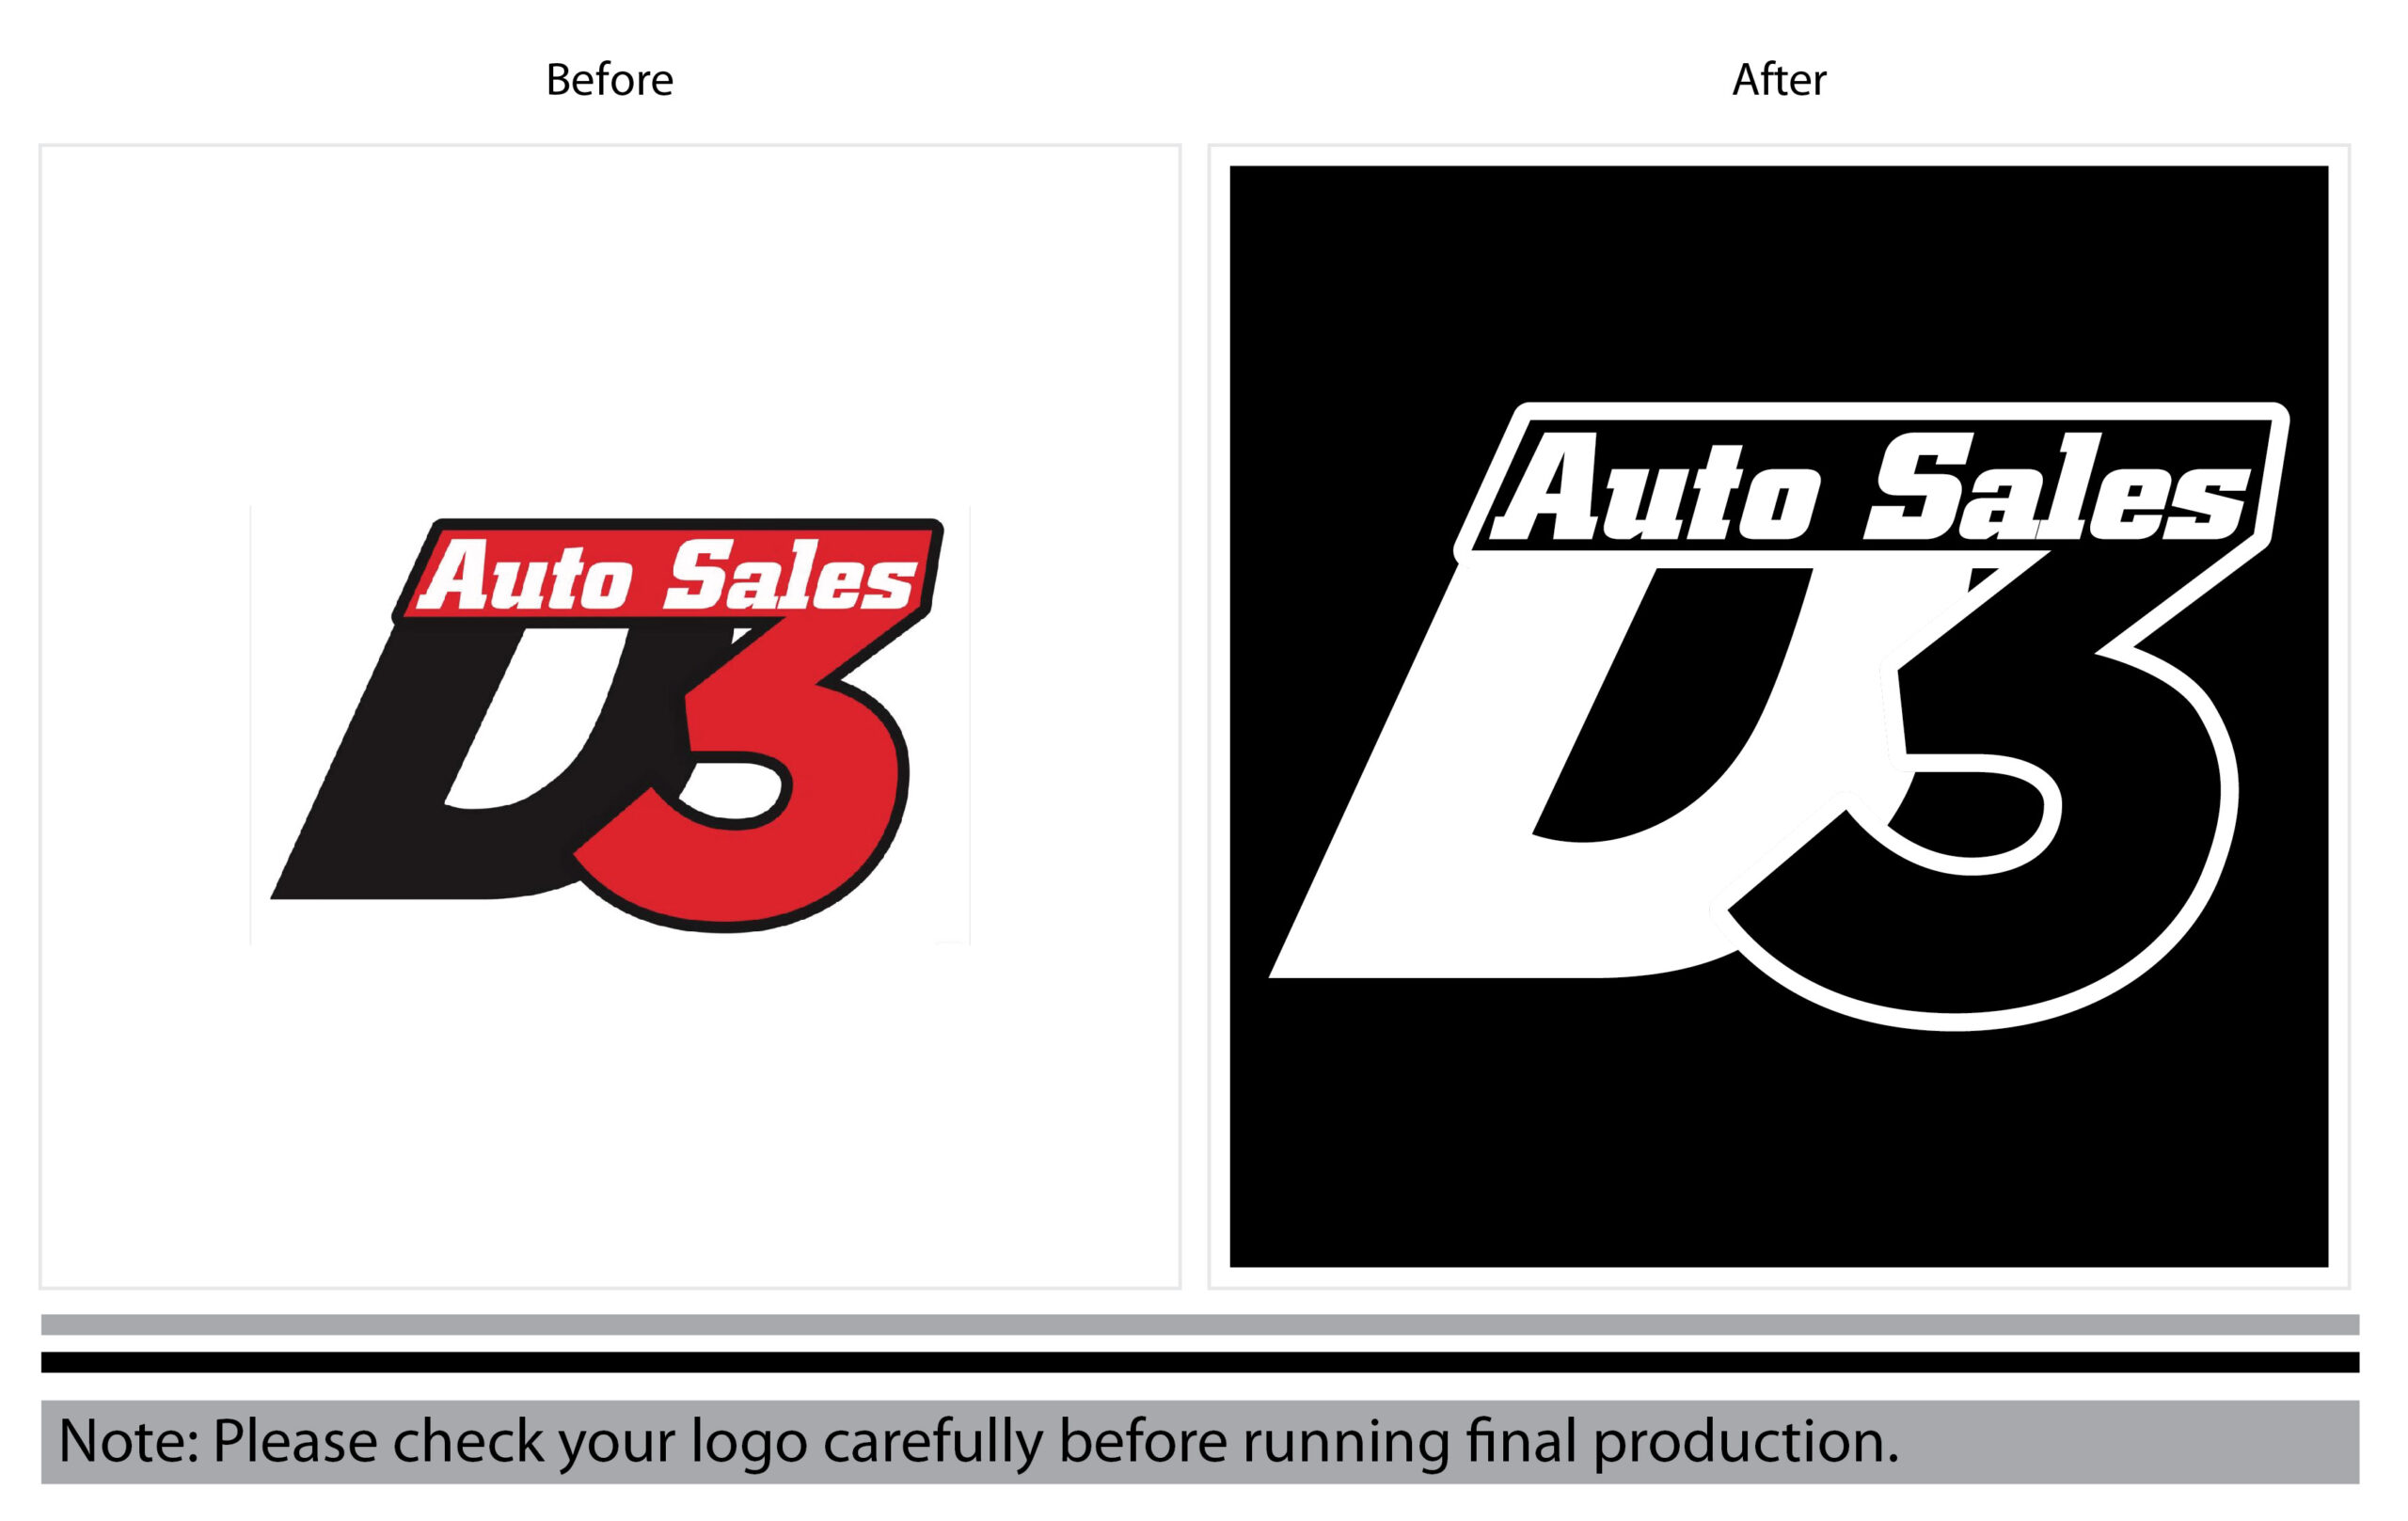Click the "Before" heading label
This screenshot has height=1521, width=2408.
[x=609, y=80]
